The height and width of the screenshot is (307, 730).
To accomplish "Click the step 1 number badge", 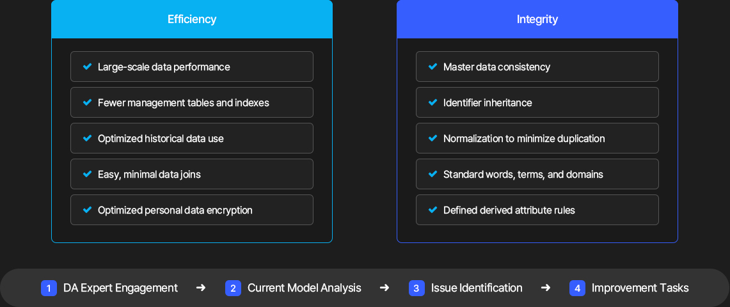I will 49,288.
